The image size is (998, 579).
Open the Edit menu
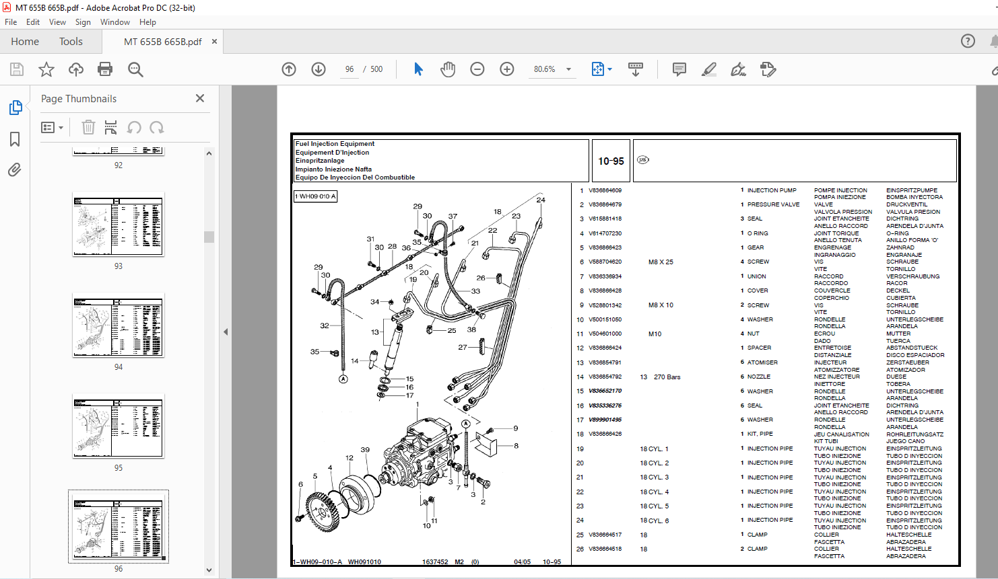[33, 22]
